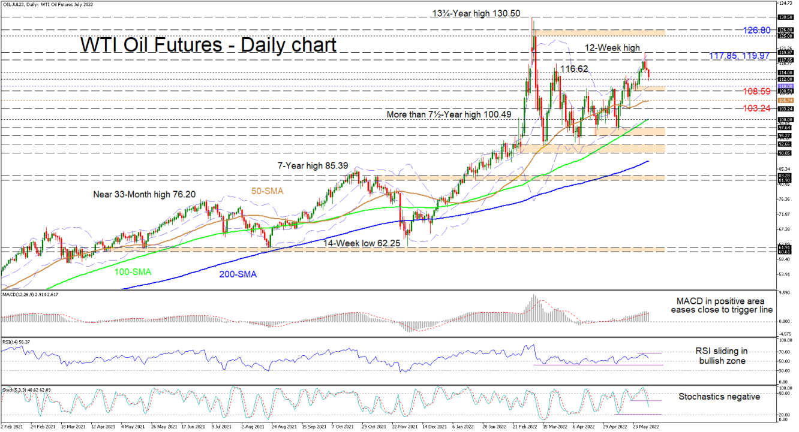Click the blue '200-SMA' label
The image size is (799, 432).
pyautogui.click(x=237, y=274)
